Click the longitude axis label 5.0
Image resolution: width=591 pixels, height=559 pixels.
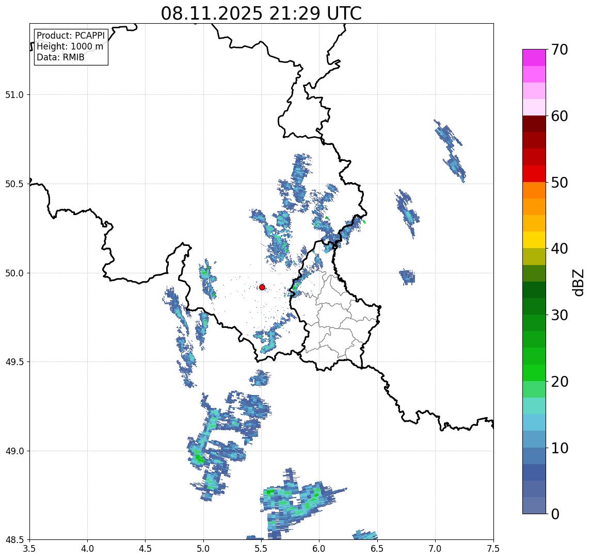click(203, 549)
